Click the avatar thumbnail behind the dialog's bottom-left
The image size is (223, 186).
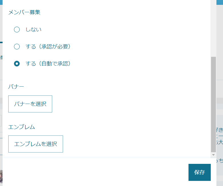[x=1, y=176]
